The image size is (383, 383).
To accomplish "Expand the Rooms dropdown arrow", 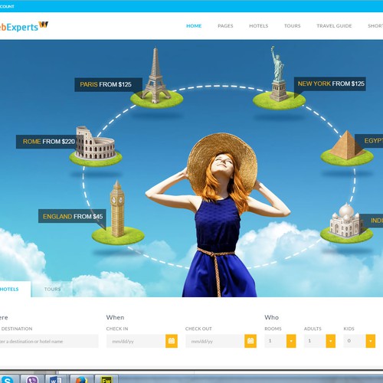I will click(x=291, y=341).
